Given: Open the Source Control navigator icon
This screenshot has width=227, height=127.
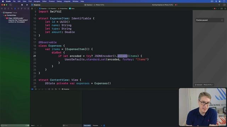Looking at the screenshot, I should pyautogui.click(x=5, y=8).
